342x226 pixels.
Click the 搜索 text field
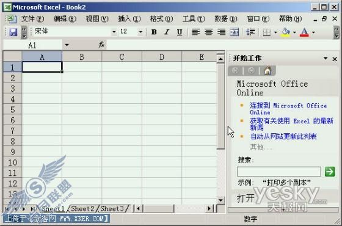point(279,172)
